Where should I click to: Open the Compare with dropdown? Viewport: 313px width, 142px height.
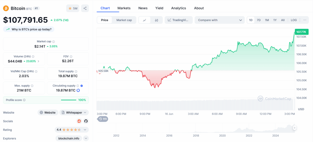click(x=220, y=20)
